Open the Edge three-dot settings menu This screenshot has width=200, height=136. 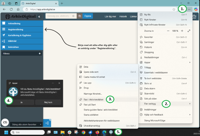(x=189, y=9)
